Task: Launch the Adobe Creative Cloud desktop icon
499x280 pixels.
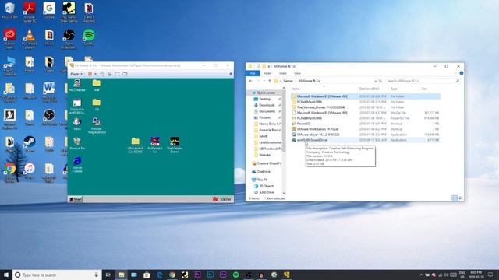Action: point(9,39)
